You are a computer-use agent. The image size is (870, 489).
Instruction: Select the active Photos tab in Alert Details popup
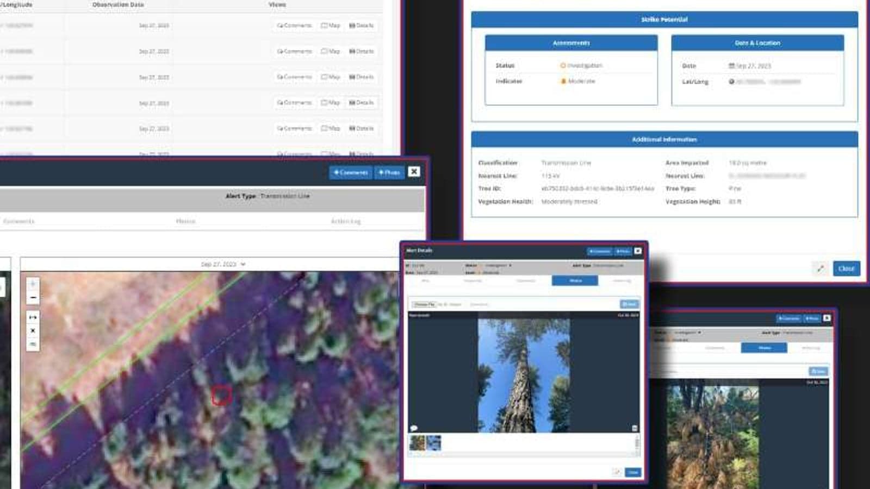pyautogui.click(x=575, y=280)
